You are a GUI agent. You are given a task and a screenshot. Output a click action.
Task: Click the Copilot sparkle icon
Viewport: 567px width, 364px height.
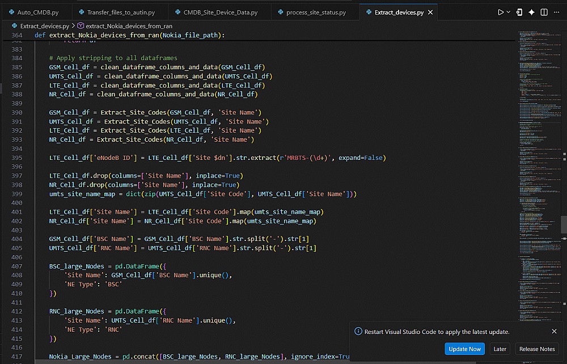(x=532, y=12)
